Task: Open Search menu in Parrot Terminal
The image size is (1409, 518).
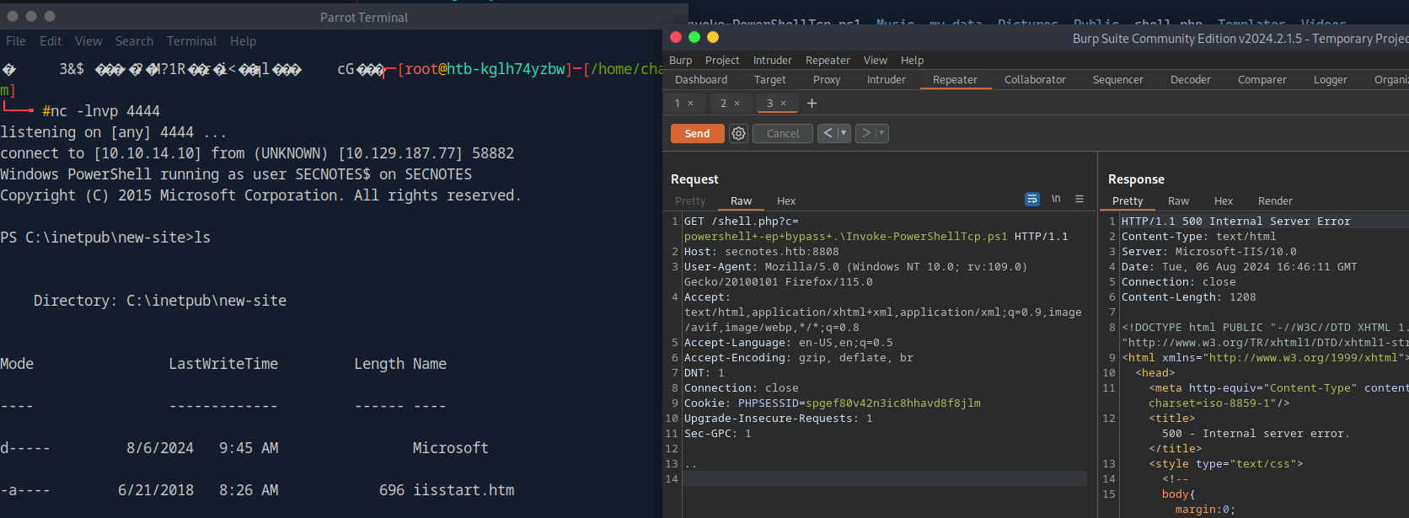Action: 134,40
